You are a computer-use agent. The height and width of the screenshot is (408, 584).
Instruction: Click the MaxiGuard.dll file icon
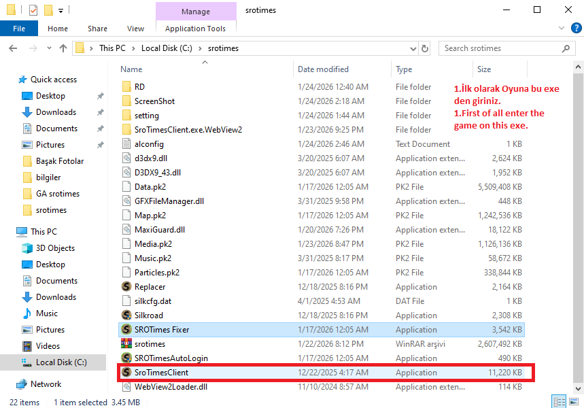coord(126,230)
